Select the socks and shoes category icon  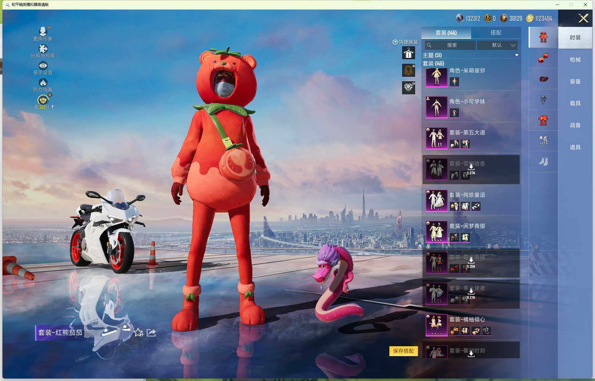[543, 161]
